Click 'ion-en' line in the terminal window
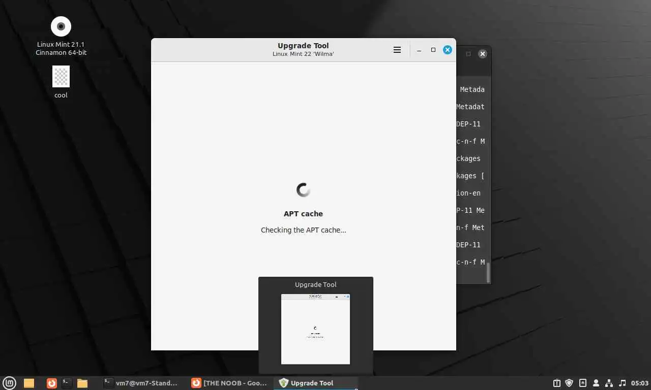This screenshot has width=651, height=390. (x=468, y=193)
